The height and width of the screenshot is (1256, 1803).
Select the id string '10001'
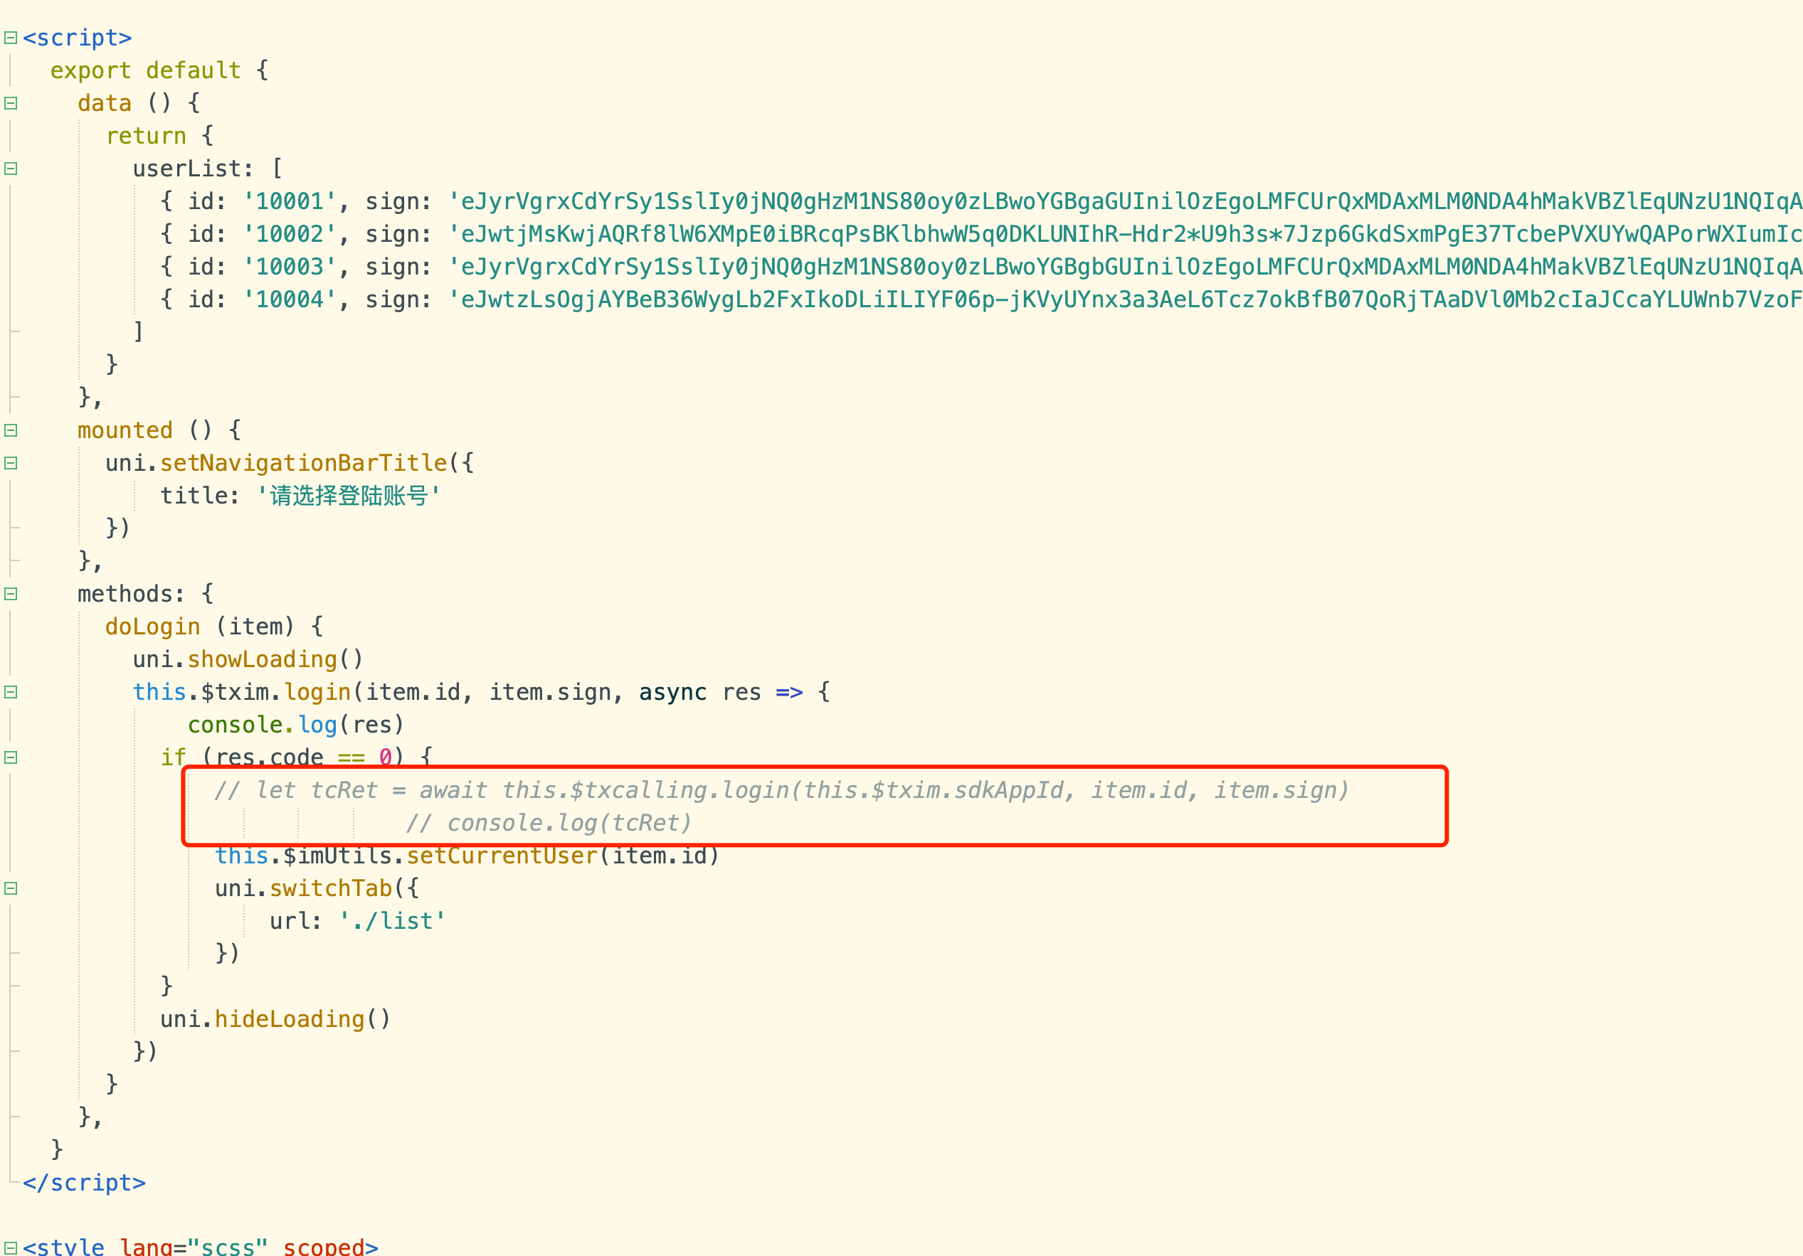290,202
